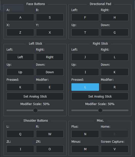Change the ZR binding showing O
The height and width of the screenshot is (157, 135).
(x=50, y=149)
